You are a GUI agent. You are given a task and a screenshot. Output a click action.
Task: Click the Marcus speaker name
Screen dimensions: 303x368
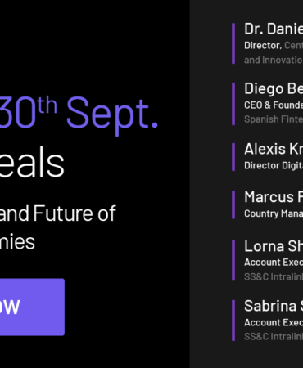(274, 197)
